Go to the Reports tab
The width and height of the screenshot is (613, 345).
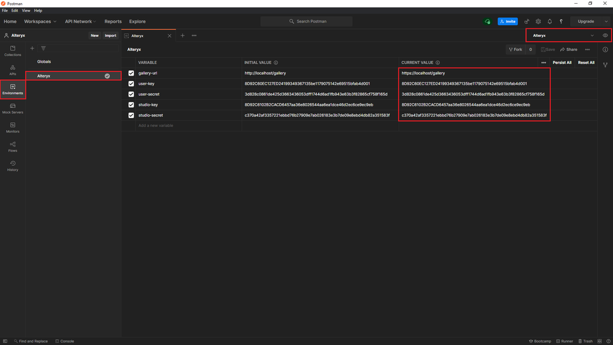tap(113, 21)
